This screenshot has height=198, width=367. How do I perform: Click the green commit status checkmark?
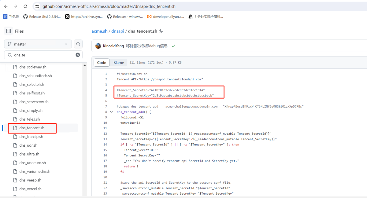click(x=173, y=46)
